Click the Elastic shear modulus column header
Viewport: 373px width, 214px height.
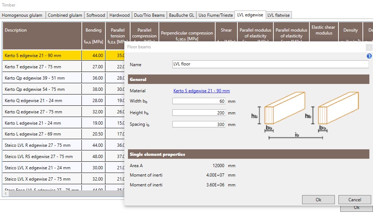tap(324, 32)
